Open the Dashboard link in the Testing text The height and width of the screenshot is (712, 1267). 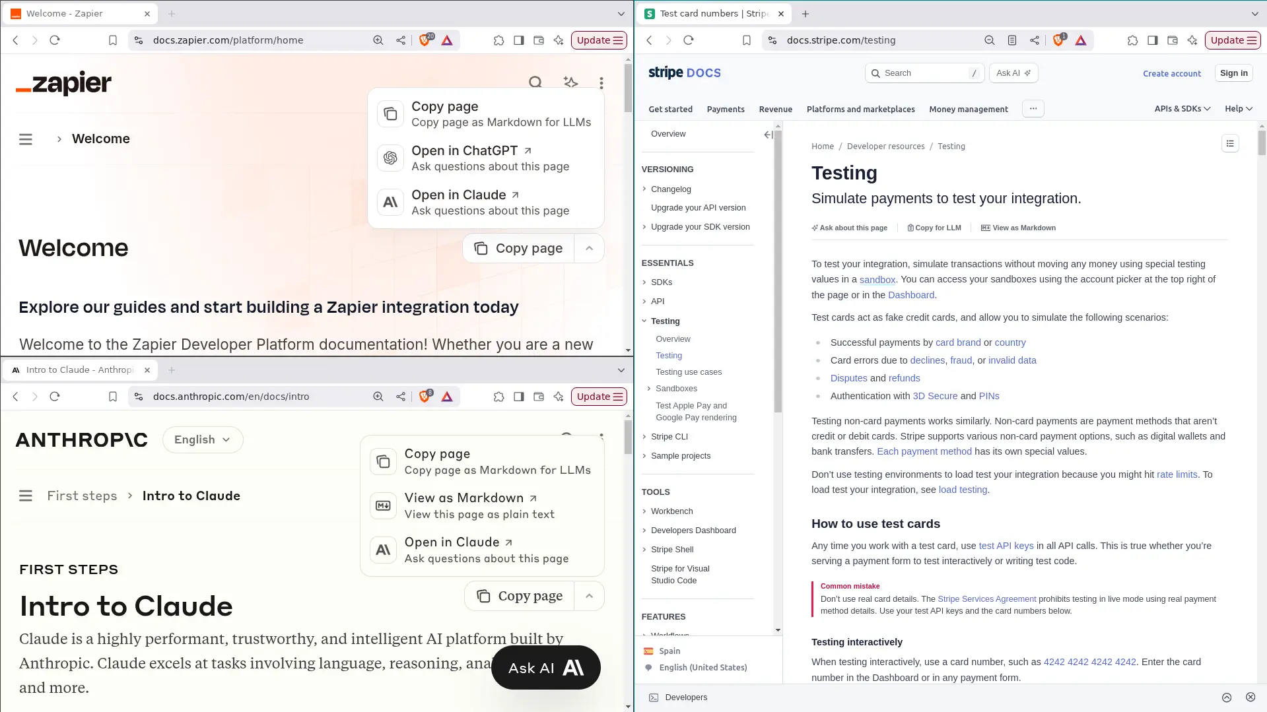(x=910, y=294)
